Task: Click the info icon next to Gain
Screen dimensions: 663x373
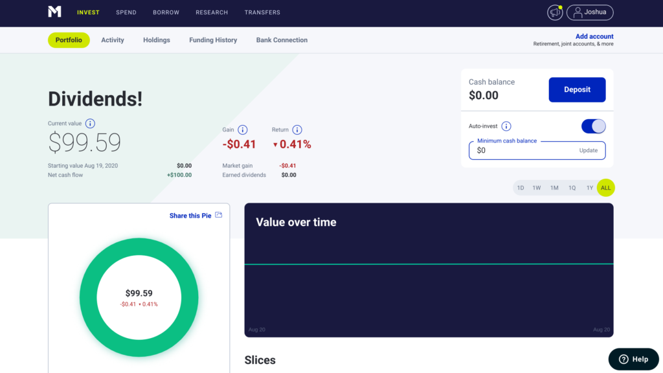Action: [243, 130]
